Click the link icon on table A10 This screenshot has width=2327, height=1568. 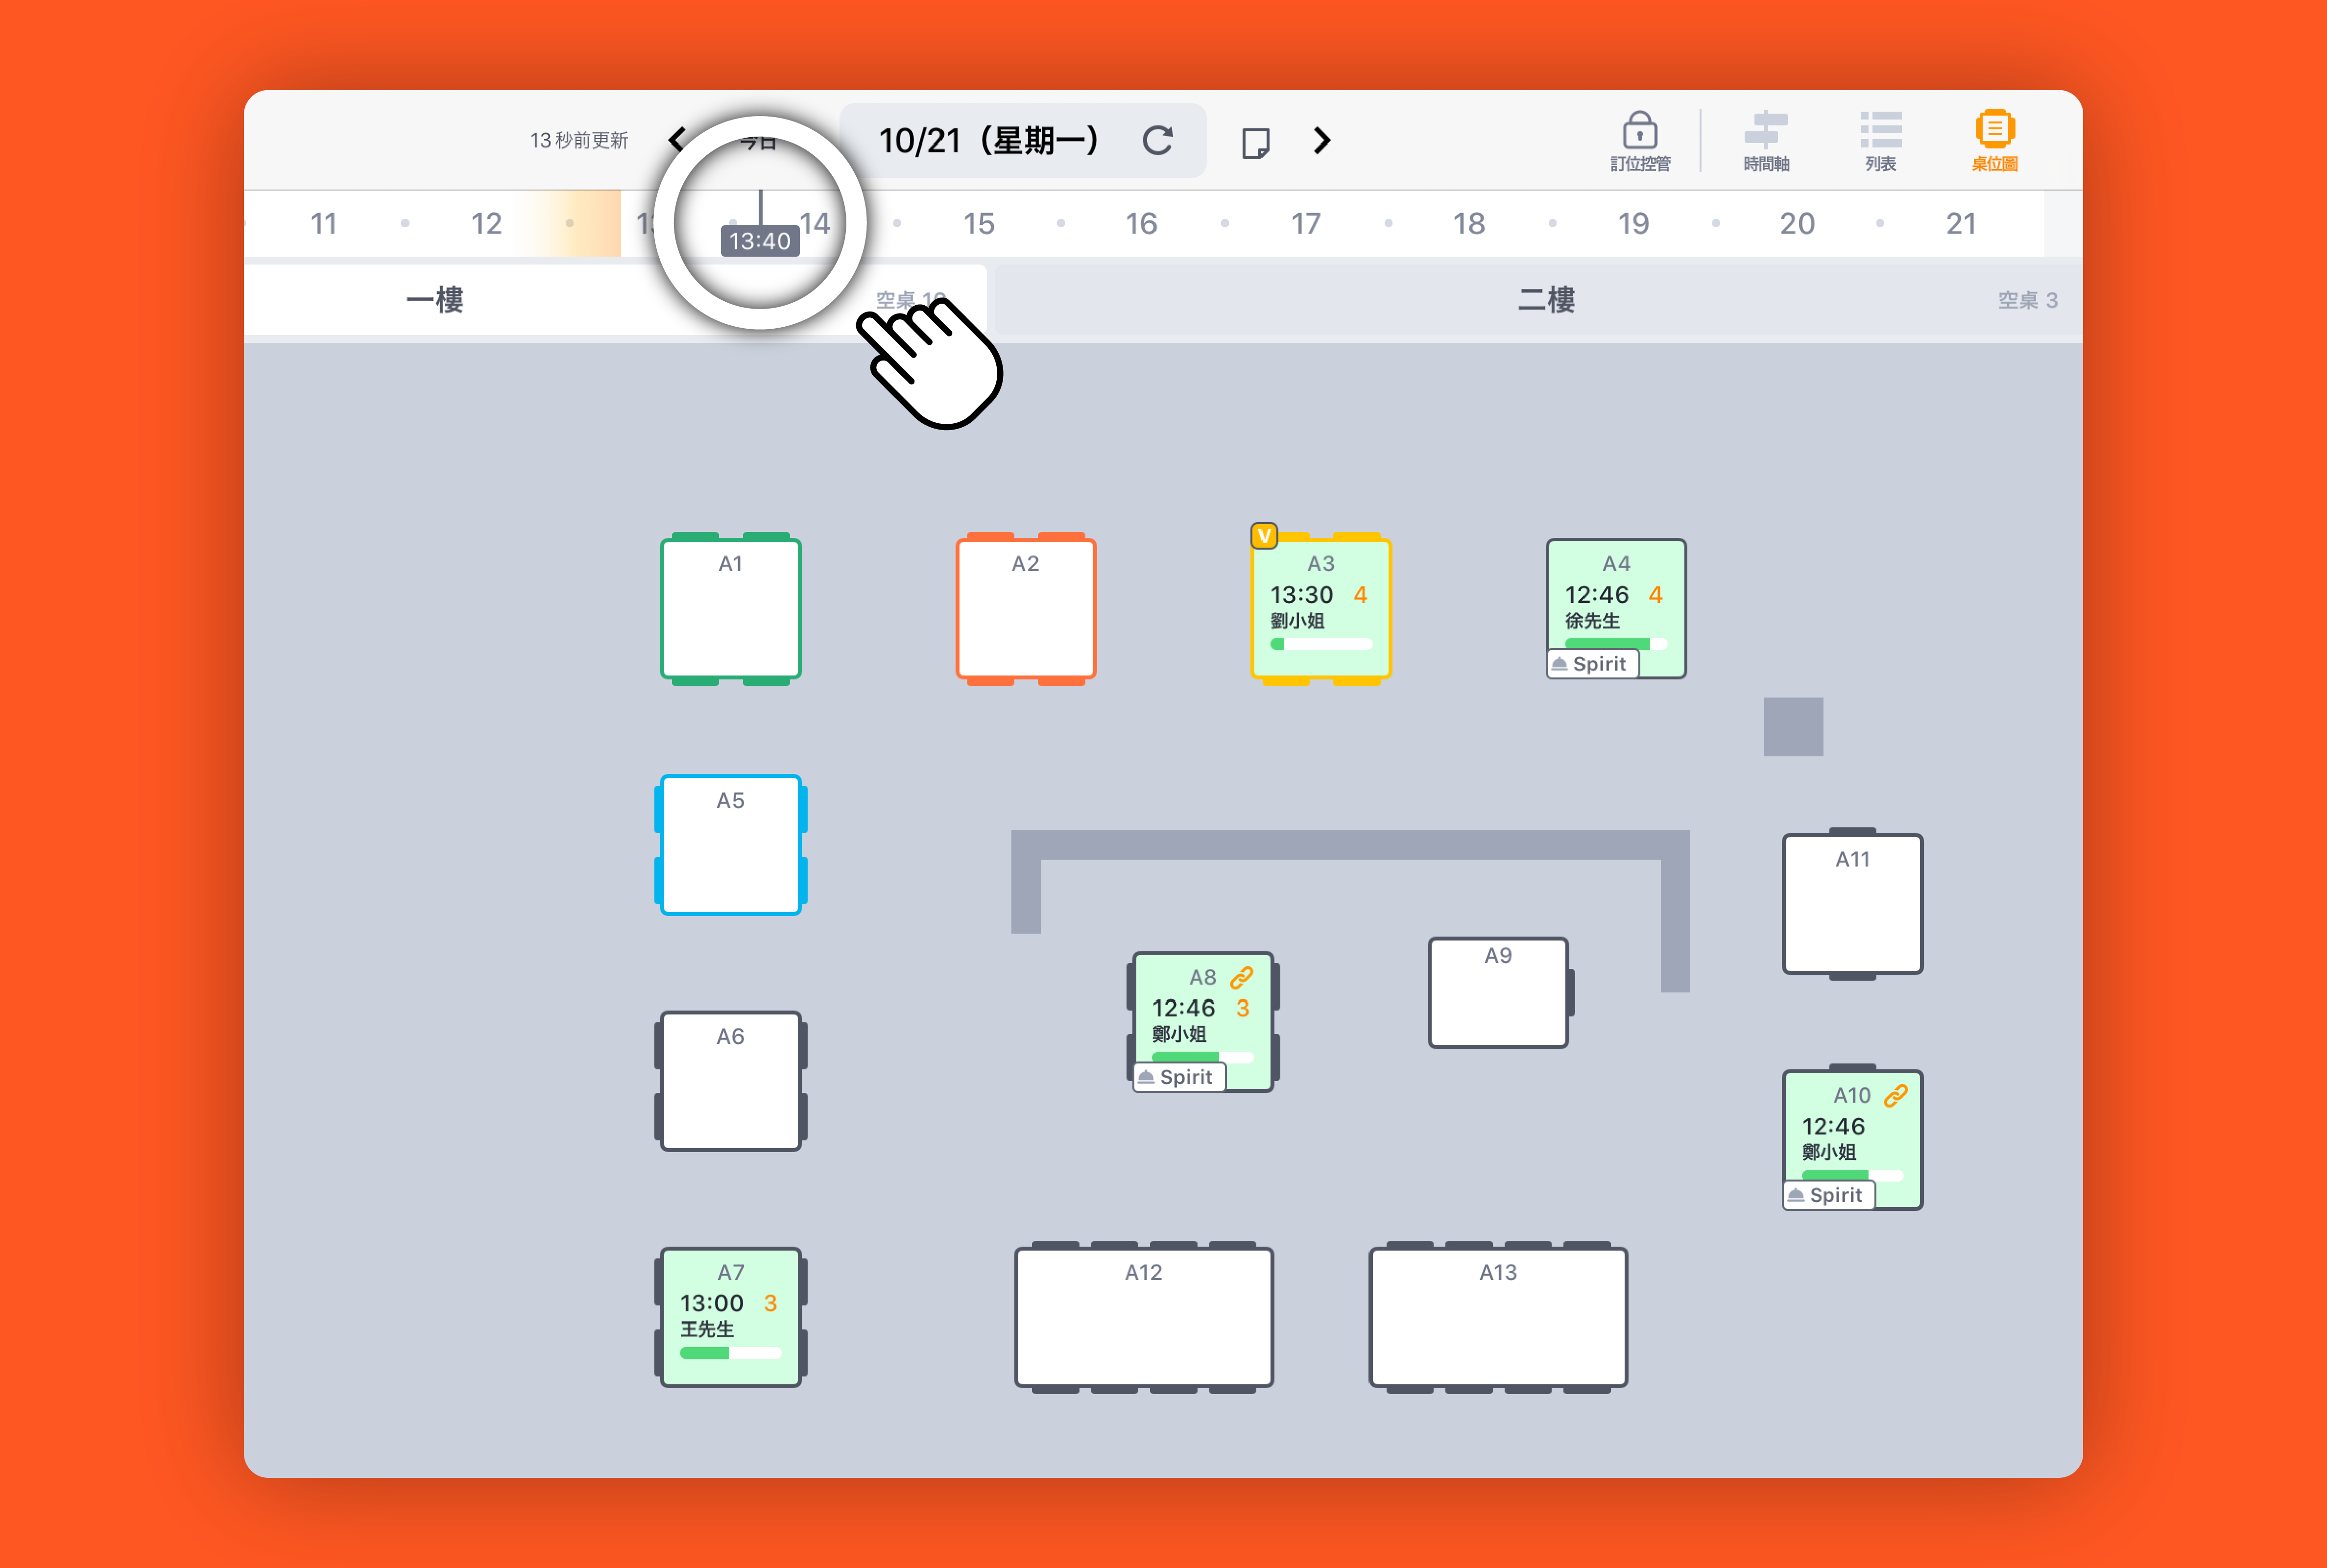point(1895,1095)
